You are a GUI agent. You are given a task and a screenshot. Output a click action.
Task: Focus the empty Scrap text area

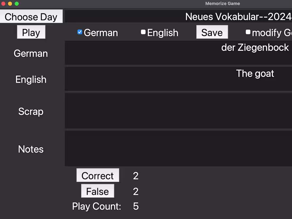pyautogui.click(x=178, y=111)
